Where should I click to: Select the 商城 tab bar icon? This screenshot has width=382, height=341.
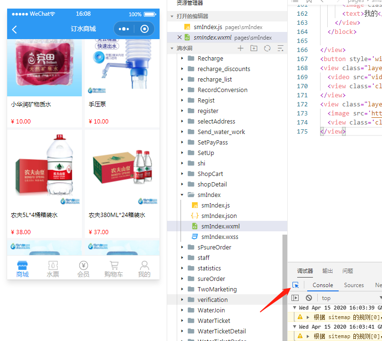22,269
